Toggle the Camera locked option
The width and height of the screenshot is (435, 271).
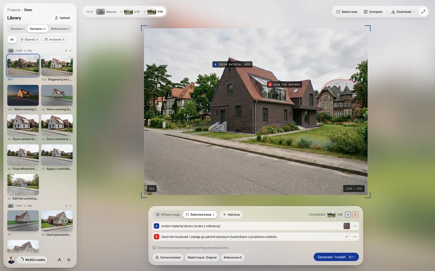[168, 258]
